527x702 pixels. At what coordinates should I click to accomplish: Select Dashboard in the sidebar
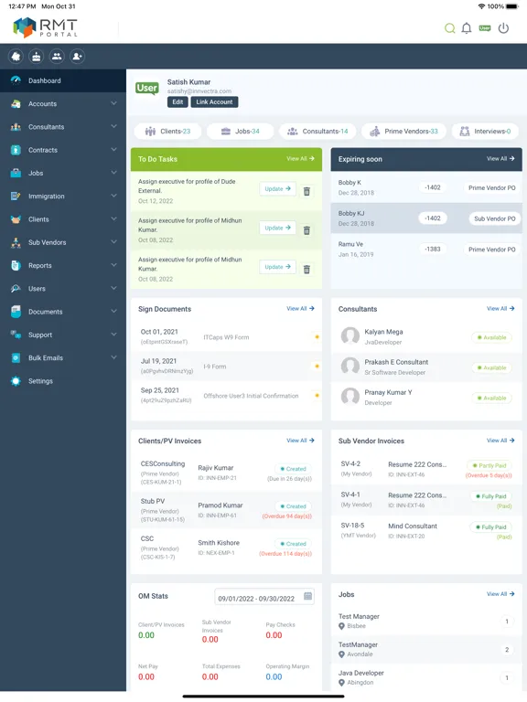coord(63,80)
